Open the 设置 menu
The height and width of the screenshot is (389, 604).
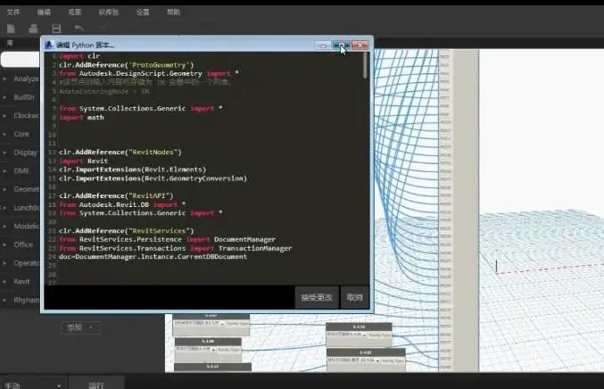click(x=143, y=12)
